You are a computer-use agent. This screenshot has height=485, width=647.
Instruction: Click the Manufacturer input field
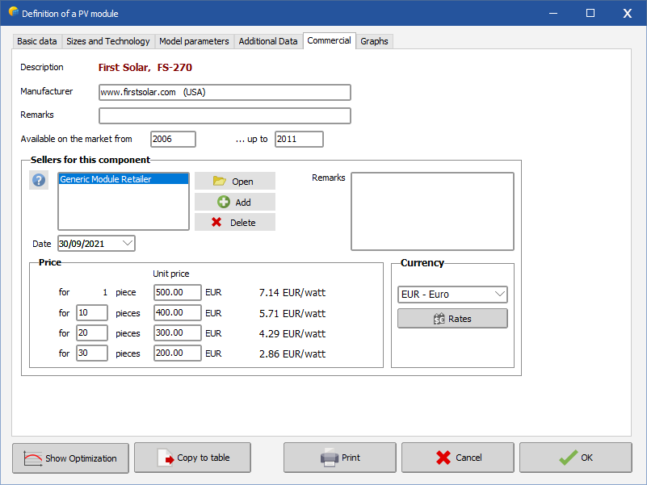click(225, 92)
